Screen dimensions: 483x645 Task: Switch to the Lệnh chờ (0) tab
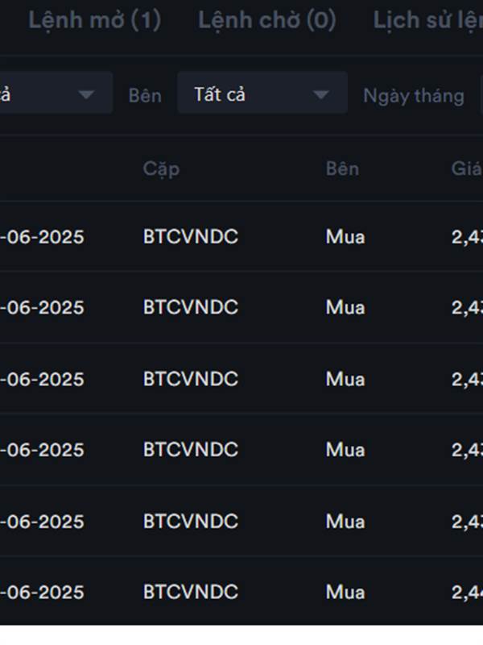pos(267,21)
